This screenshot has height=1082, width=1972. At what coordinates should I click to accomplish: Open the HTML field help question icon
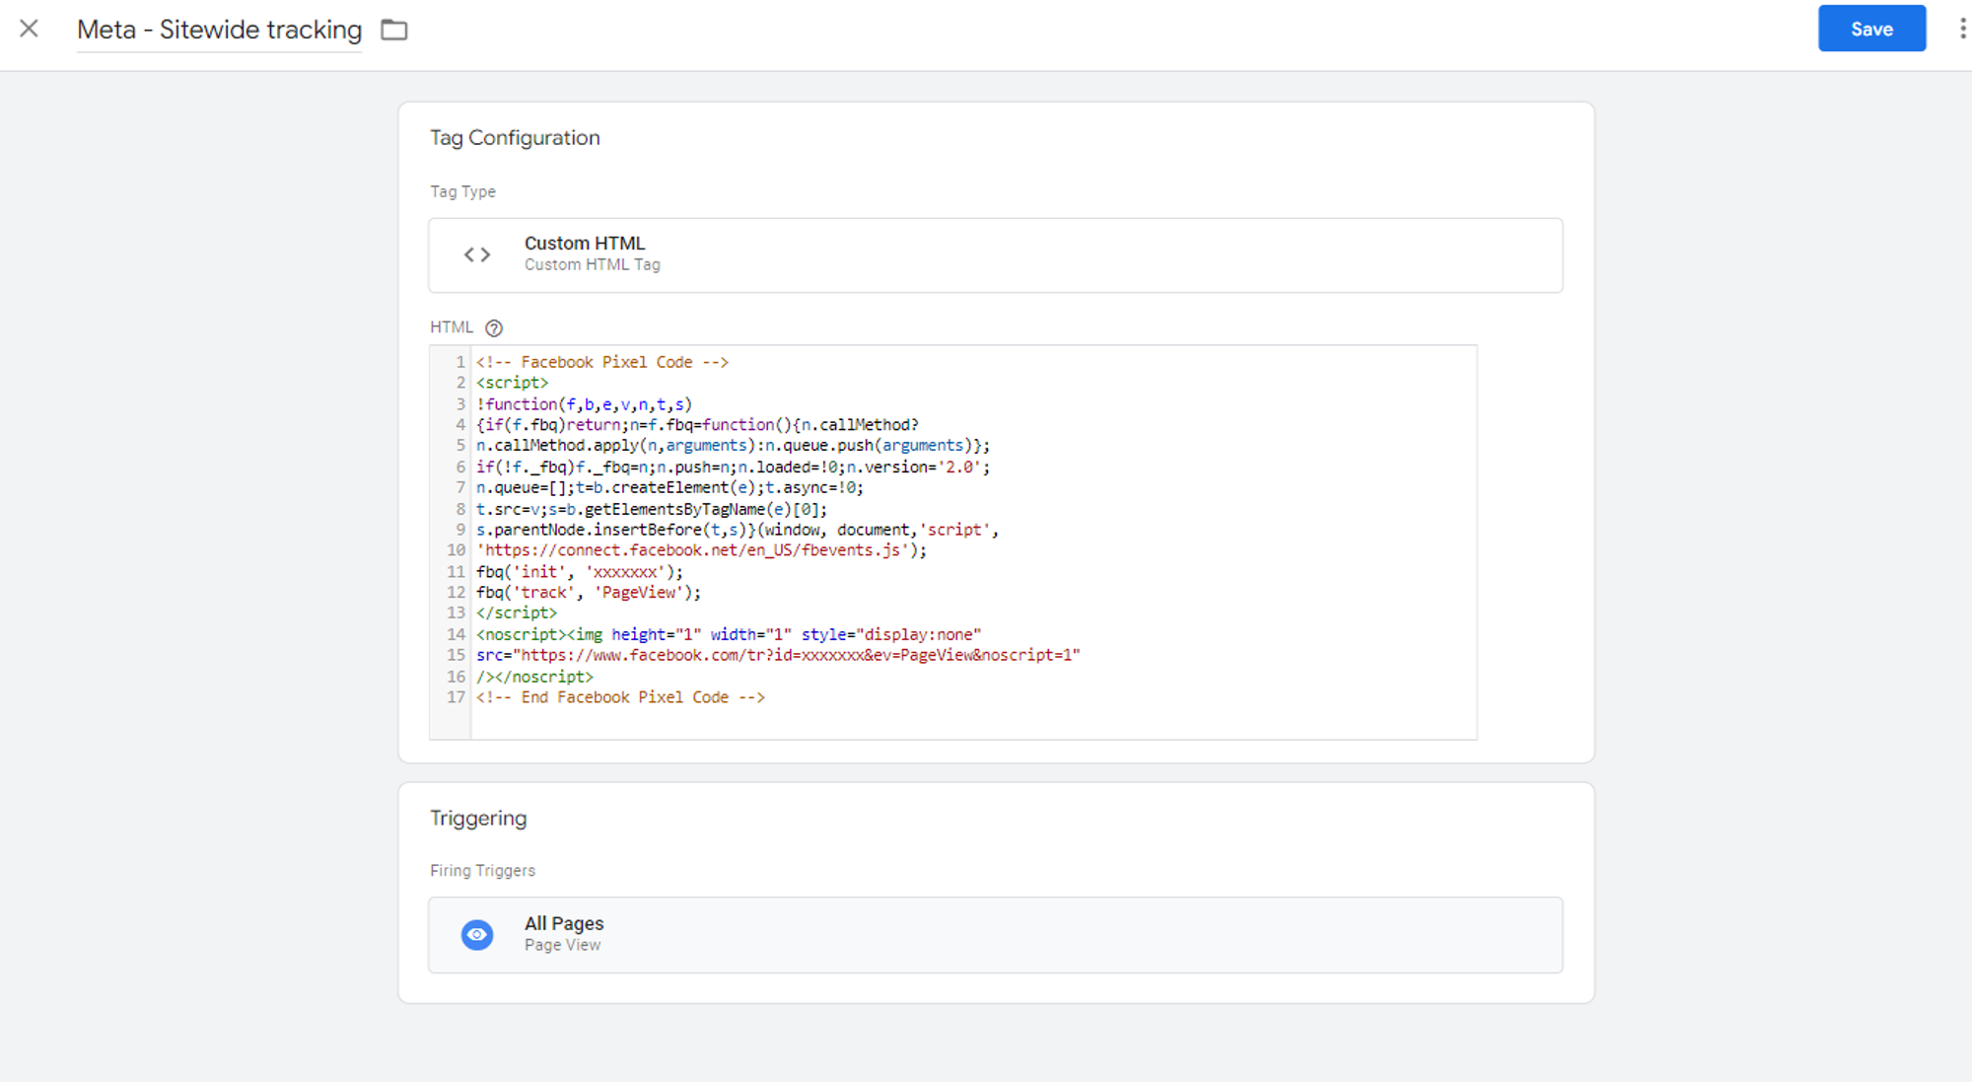[494, 327]
